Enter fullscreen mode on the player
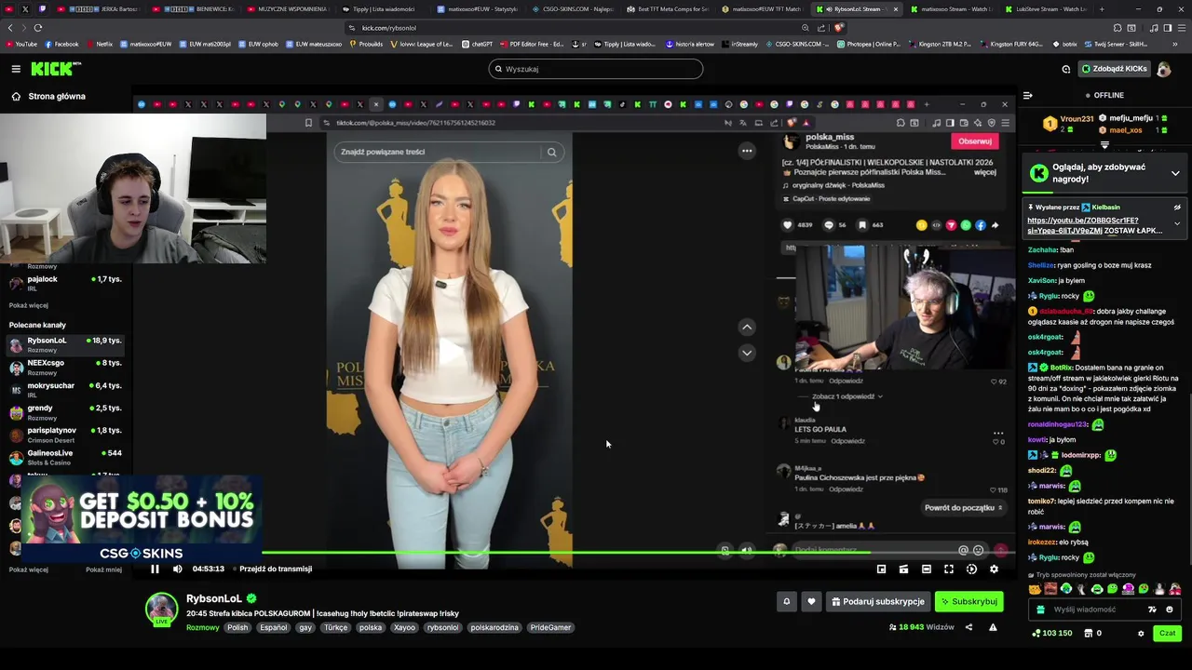The image size is (1192, 670). pyautogui.click(x=949, y=569)
